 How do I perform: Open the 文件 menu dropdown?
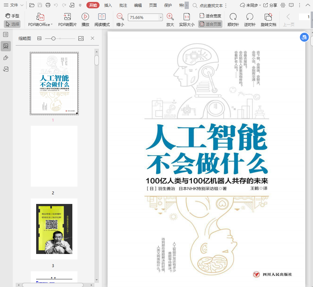coord(13,5)
